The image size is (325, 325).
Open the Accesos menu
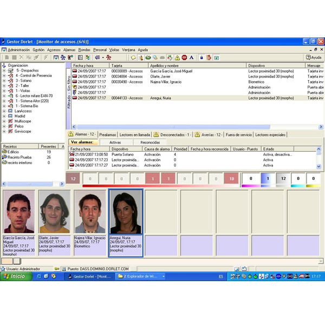point(54,50)
